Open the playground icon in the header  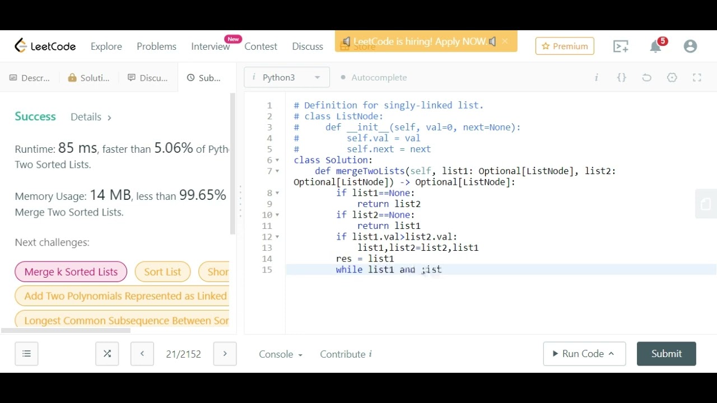[x=621, y=46]
